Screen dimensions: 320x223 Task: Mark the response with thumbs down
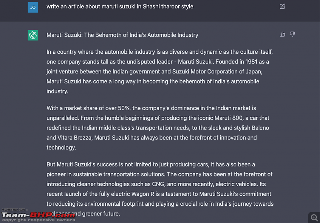[x=292, y=34]
